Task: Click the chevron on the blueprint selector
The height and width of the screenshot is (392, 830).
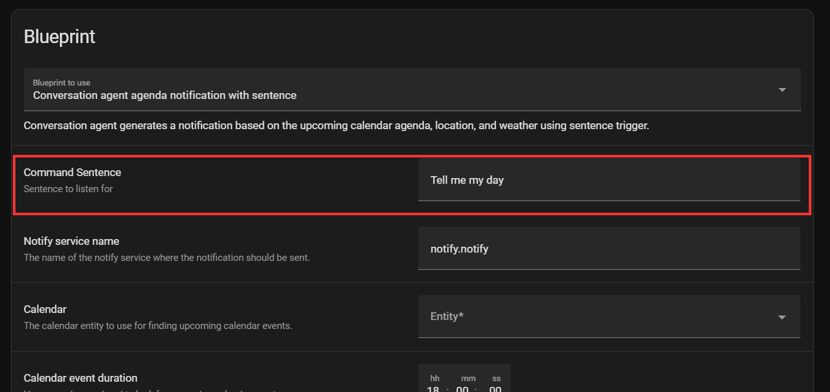Action: pyautogui.click(x=782, y=89)
